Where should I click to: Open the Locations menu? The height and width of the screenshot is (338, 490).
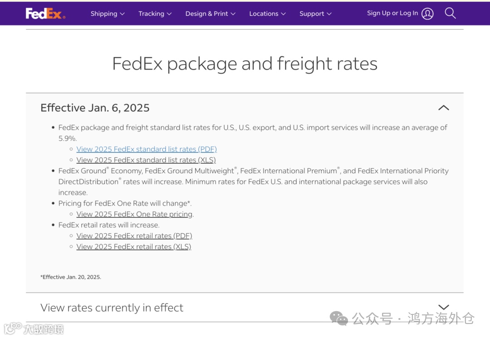[x=268, y=14]
